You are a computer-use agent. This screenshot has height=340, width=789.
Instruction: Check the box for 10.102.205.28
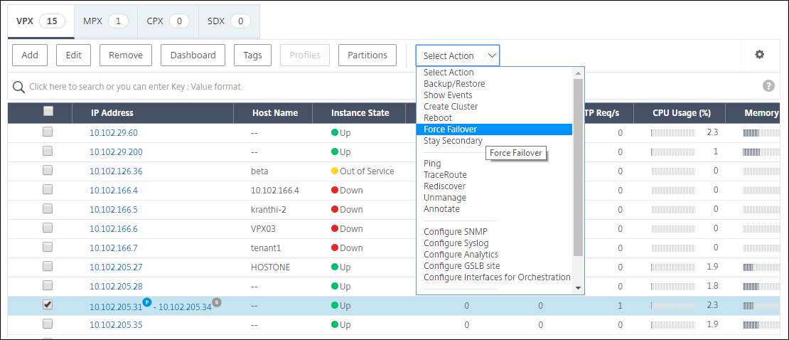click(x=48, y=285)
